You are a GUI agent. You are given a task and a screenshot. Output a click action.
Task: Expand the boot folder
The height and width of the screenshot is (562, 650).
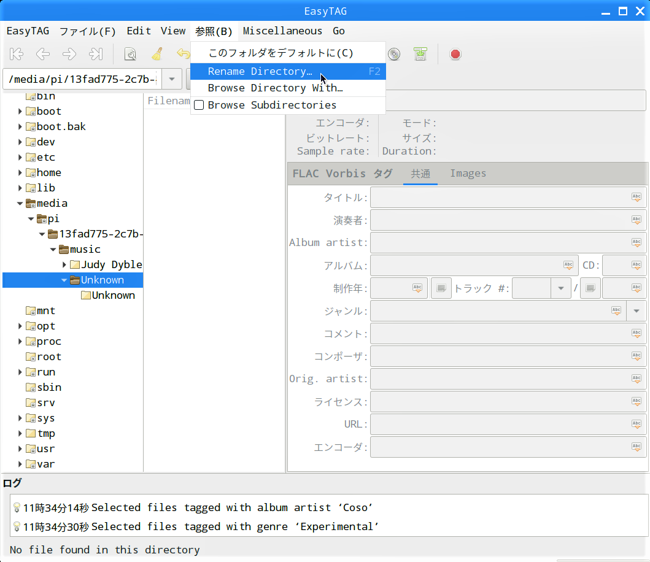click(x=20, y=111)
